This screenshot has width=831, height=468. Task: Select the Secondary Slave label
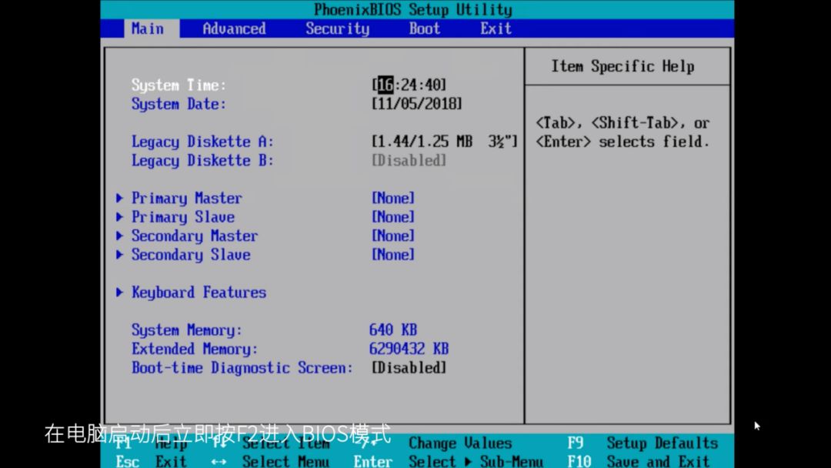pos(191,255)
